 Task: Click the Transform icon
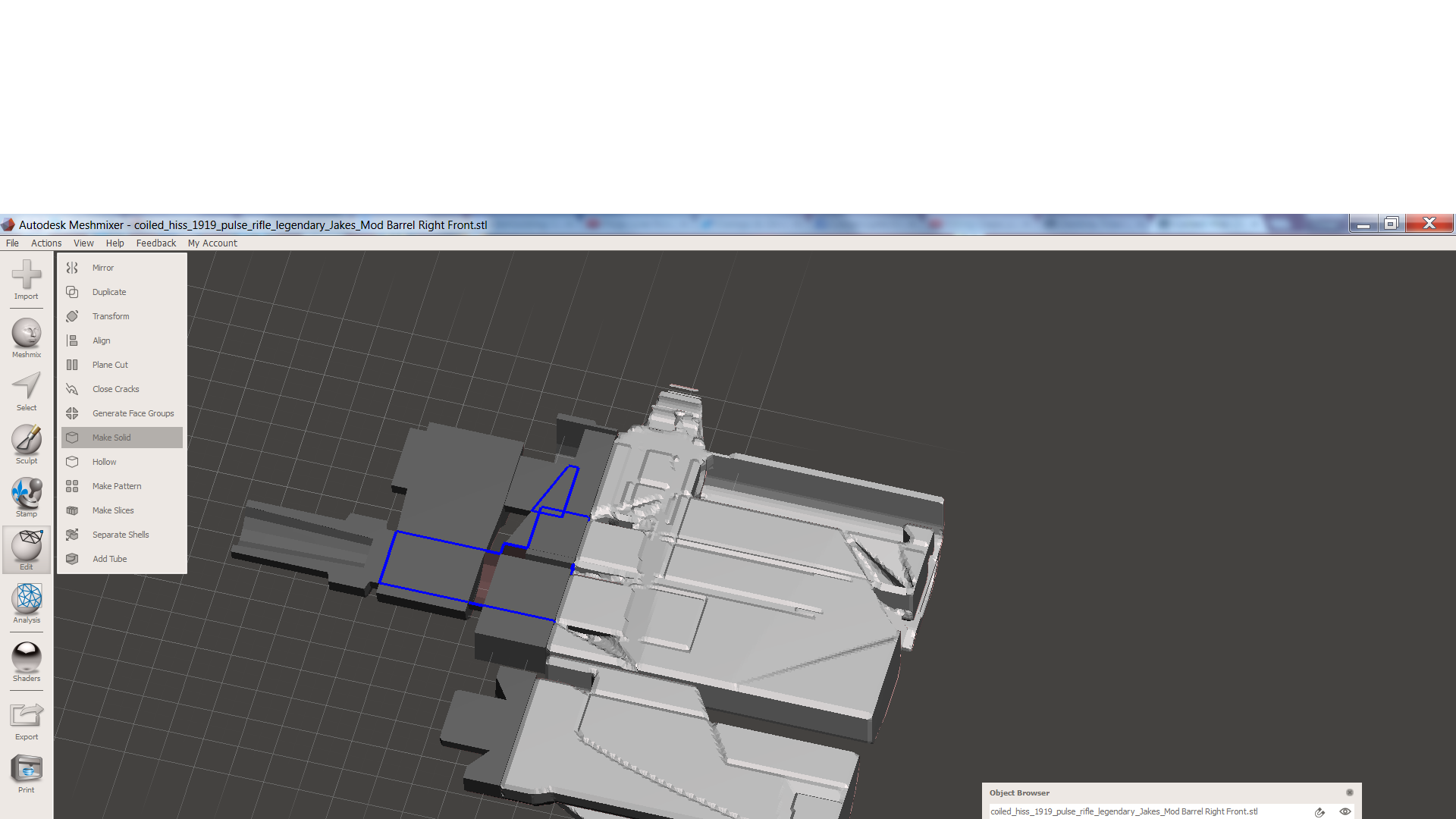(x=72, y=316)
